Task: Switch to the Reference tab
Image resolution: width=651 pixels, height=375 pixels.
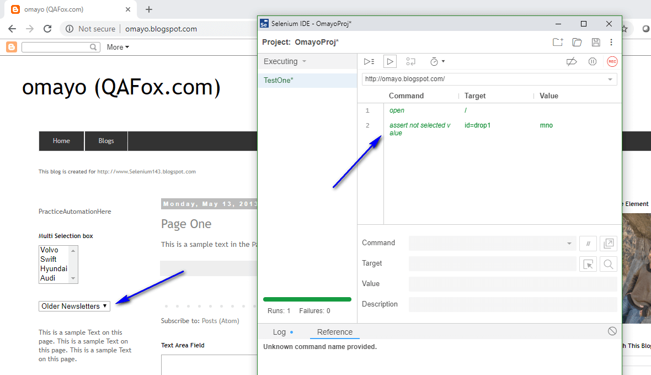Action: pyautogui.click(x=335, y=332)
